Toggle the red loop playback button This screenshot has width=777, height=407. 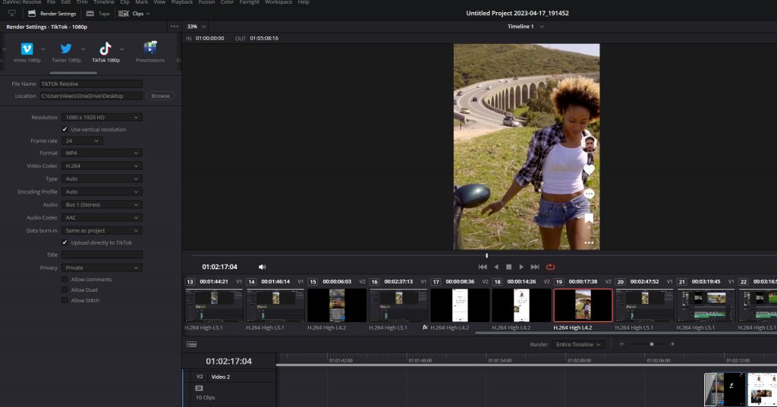pyautogui.click(x=550, y=267)
